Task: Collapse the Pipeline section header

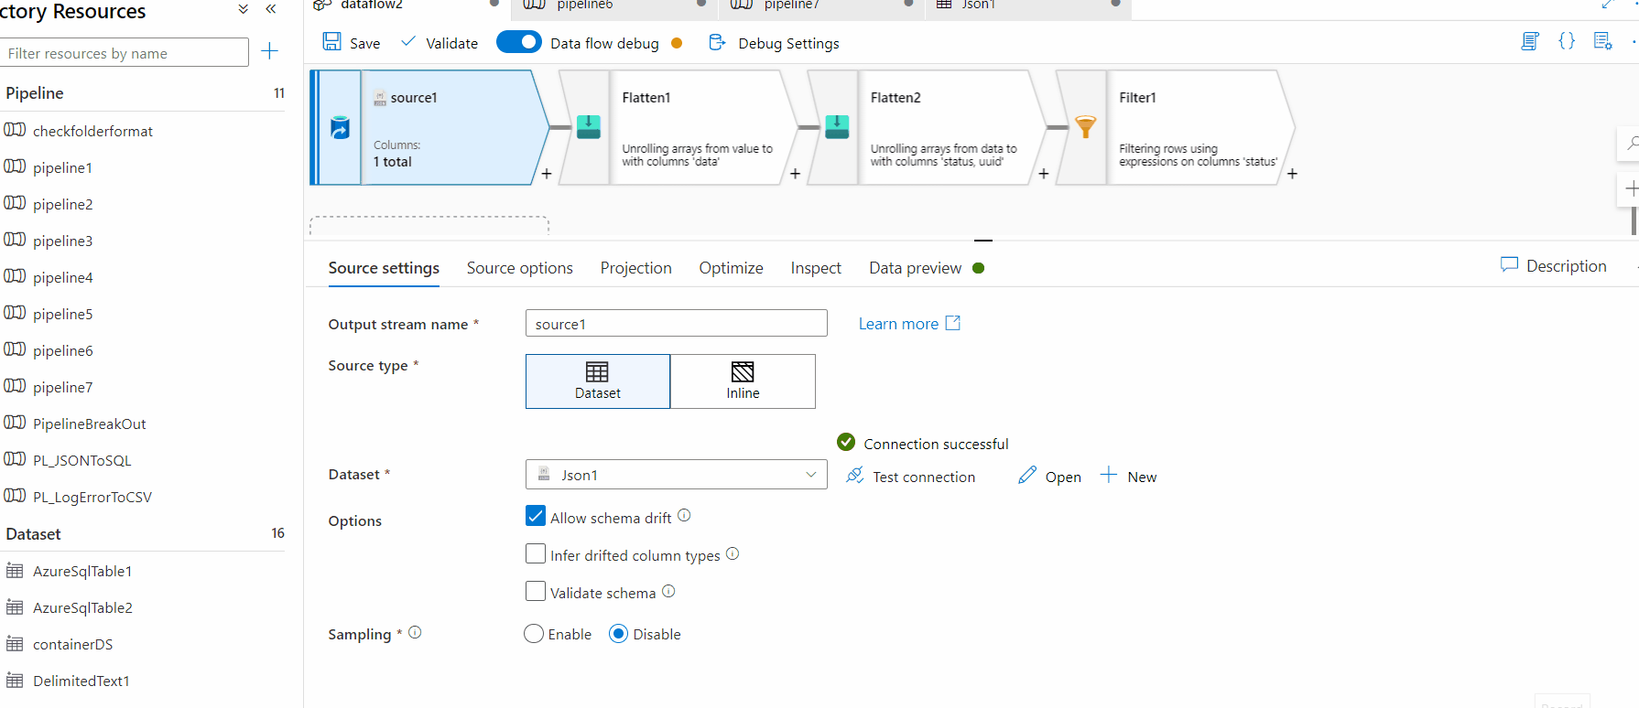Action: click(x=145, y=93)
